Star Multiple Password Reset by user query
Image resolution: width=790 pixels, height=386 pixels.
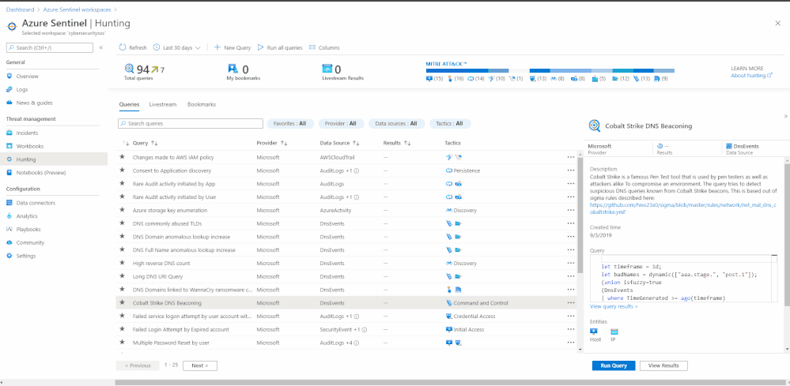coord(122,343)
